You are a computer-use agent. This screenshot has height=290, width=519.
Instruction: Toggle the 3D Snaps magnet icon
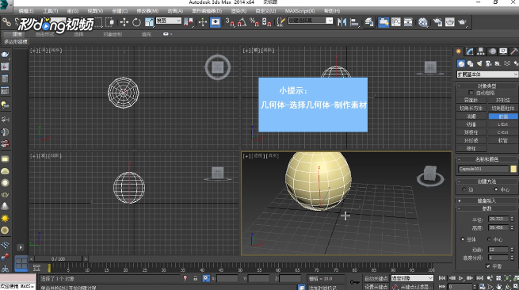click(230, 22)
